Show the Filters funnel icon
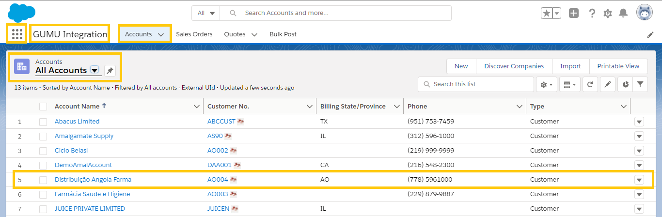The width and height of the screenshot is (662, 217). point(640,84)
